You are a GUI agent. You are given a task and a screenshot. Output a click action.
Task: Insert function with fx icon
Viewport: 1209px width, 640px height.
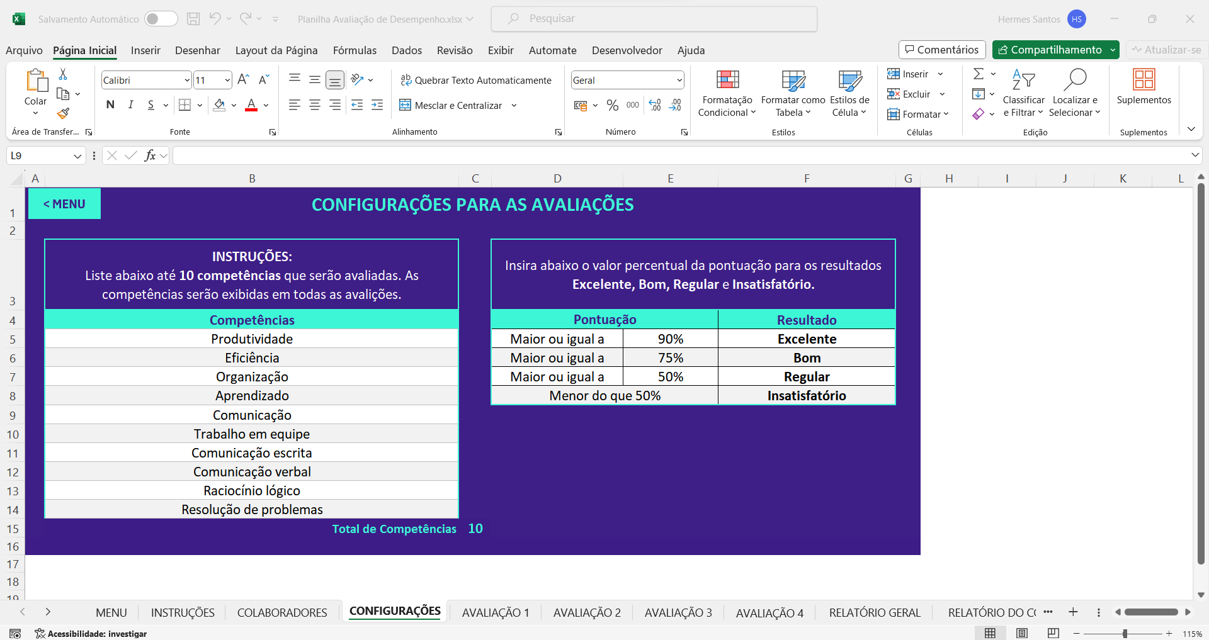point(150,155)
